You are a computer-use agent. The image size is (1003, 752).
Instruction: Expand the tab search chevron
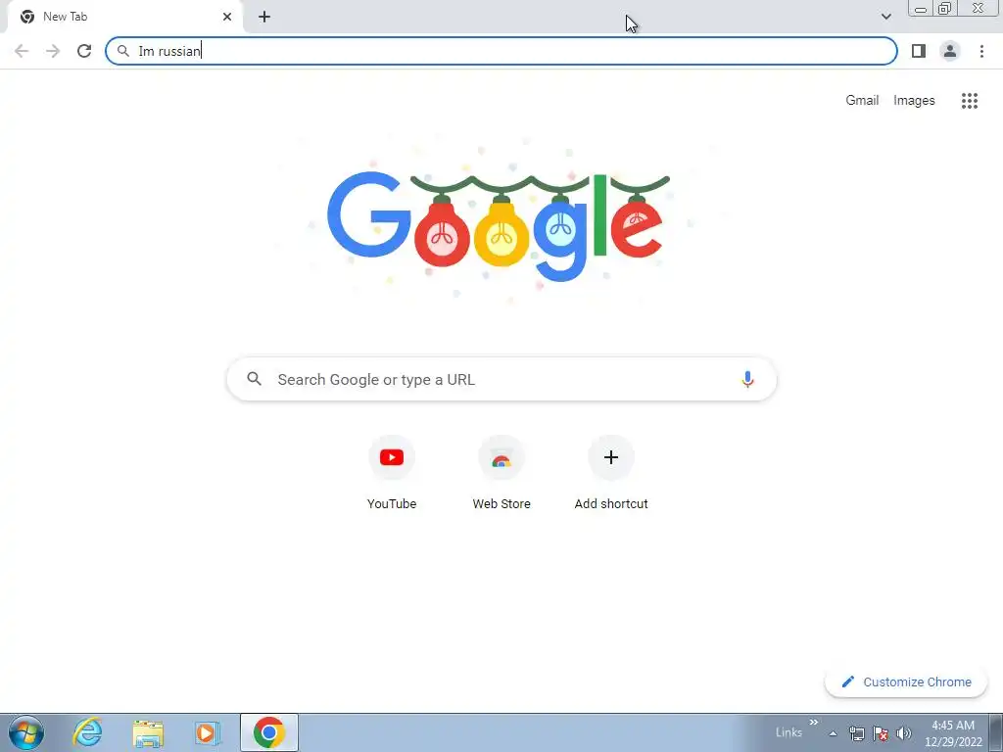885,17
